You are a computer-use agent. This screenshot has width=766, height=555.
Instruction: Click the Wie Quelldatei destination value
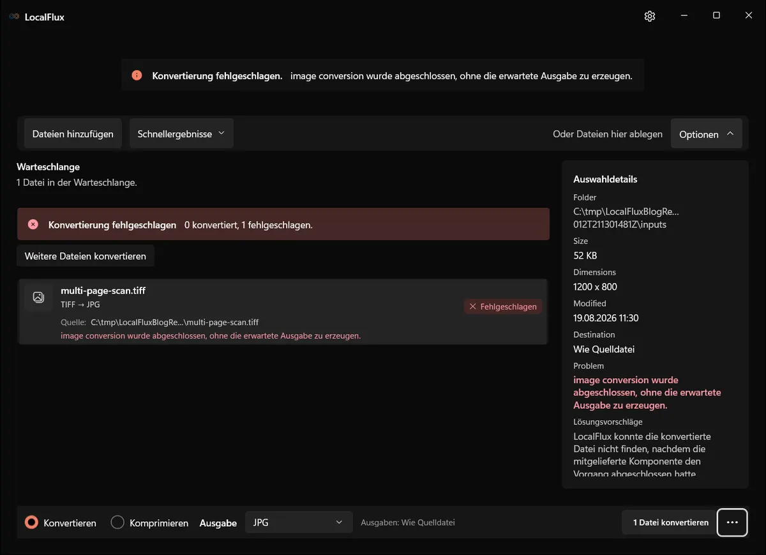click(x=604, y=349)
